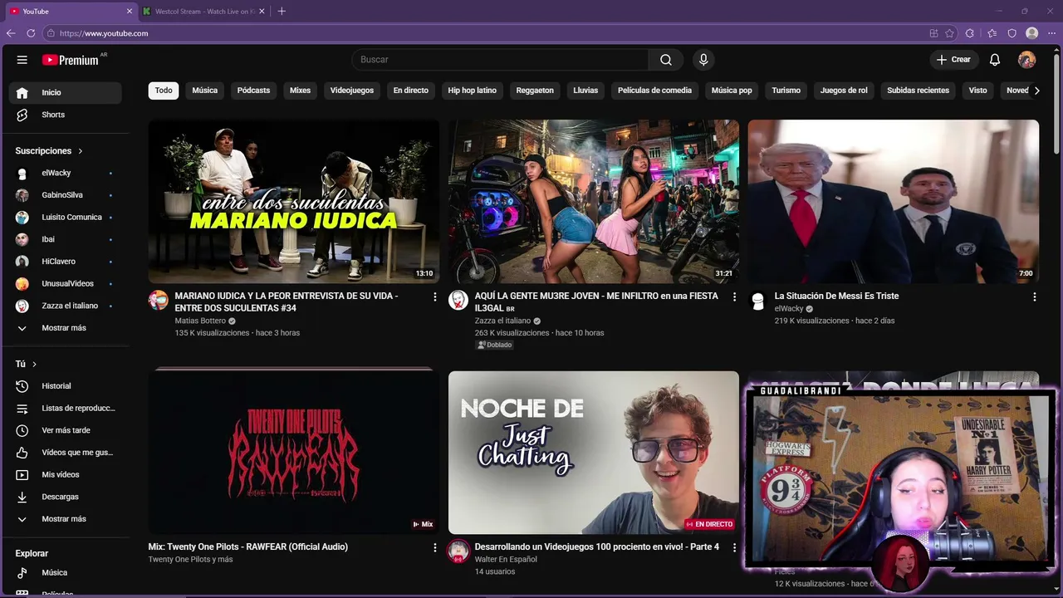Image resolution: width=1063 pixels, height=598 pixels.
Task: Open Walter En Español channel avatar
Action: [x=458, y=551]
